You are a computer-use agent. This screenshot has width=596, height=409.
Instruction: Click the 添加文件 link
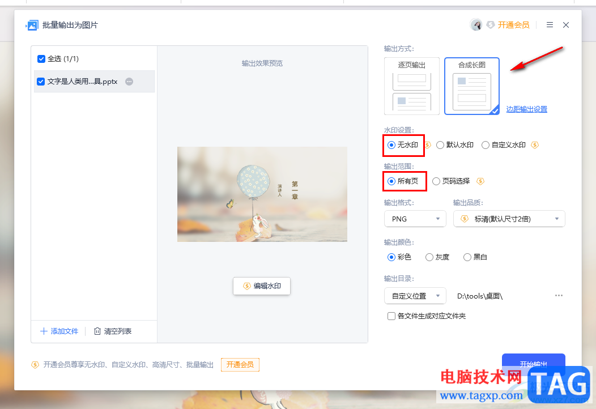(x=59, y=331)
